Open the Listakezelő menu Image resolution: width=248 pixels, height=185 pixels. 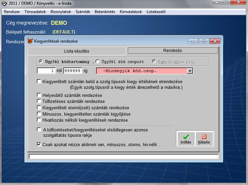tap(156, 12)
